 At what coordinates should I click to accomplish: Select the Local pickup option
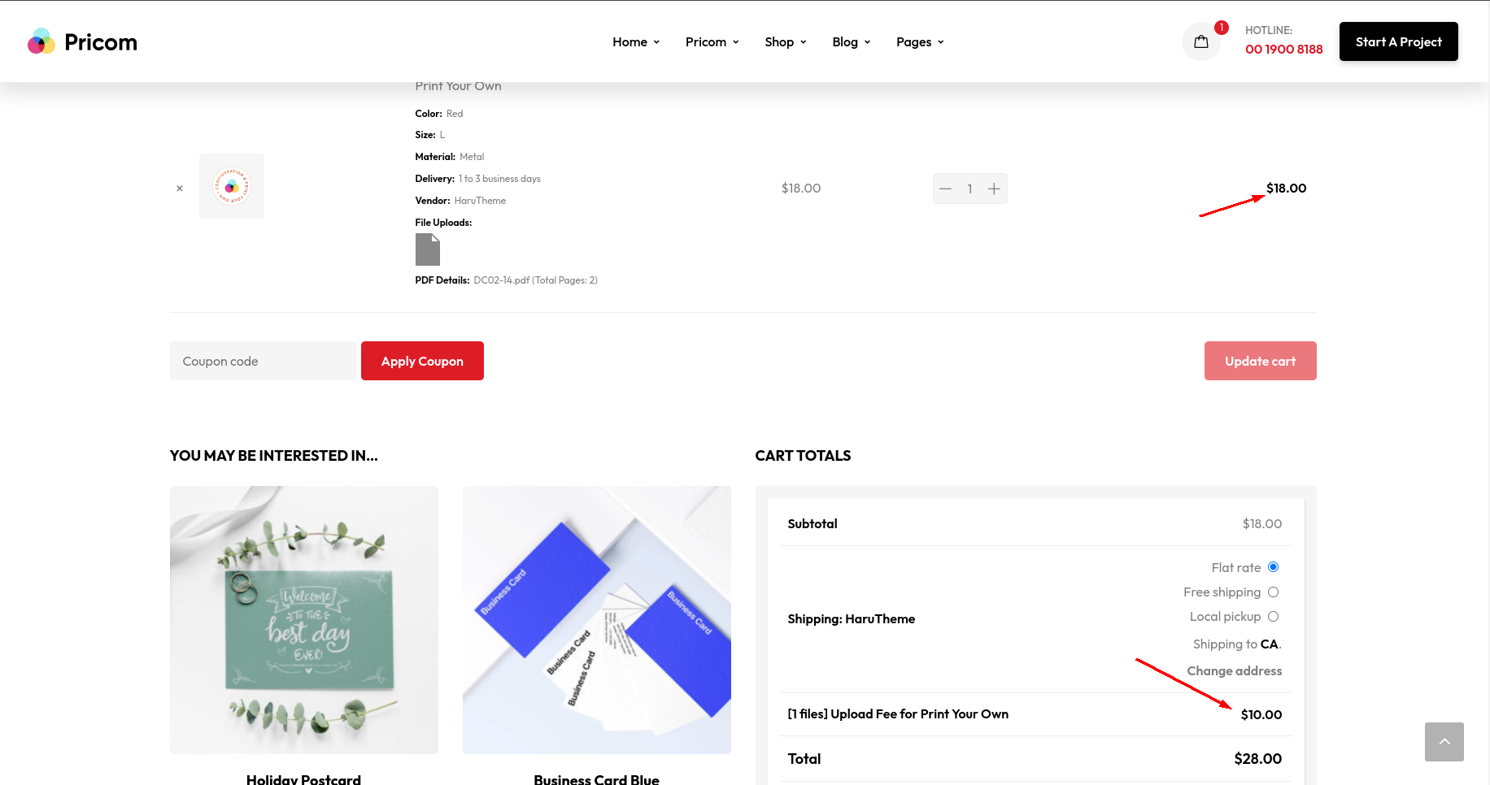click(x=1274, y=617)
